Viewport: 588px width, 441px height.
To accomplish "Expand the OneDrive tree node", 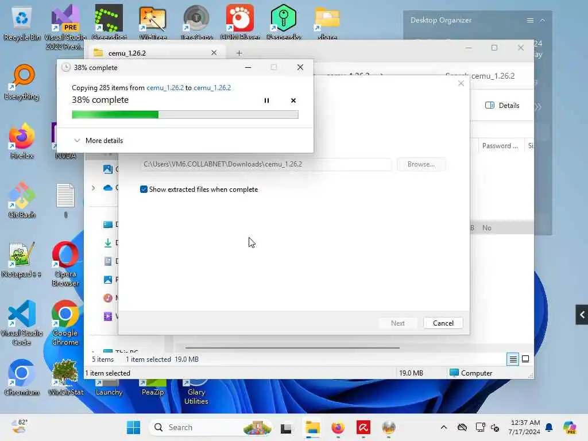I will (94, 188).
